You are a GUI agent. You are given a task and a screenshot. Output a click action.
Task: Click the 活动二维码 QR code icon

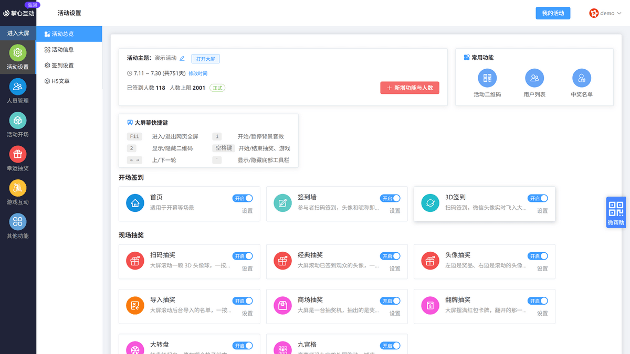pyautogui.click(x=487, y=78)
